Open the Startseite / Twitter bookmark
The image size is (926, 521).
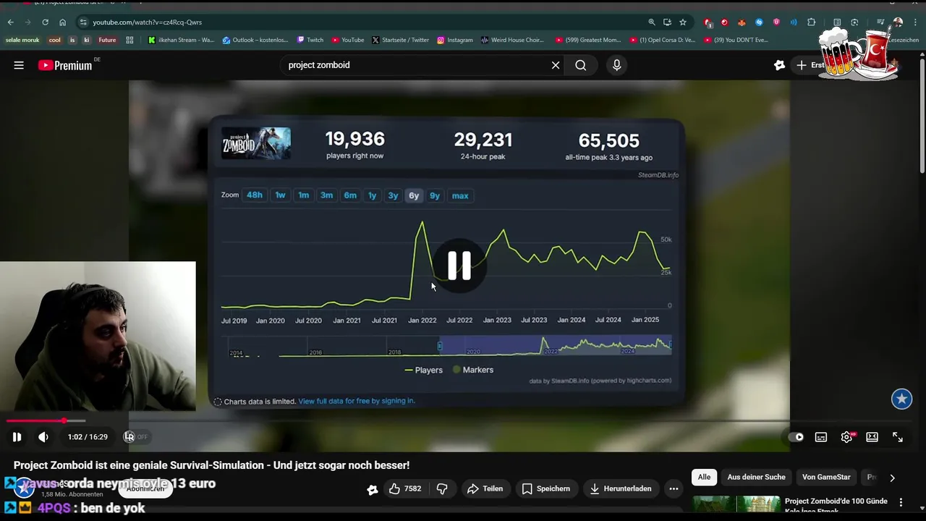tap(401, 40)
